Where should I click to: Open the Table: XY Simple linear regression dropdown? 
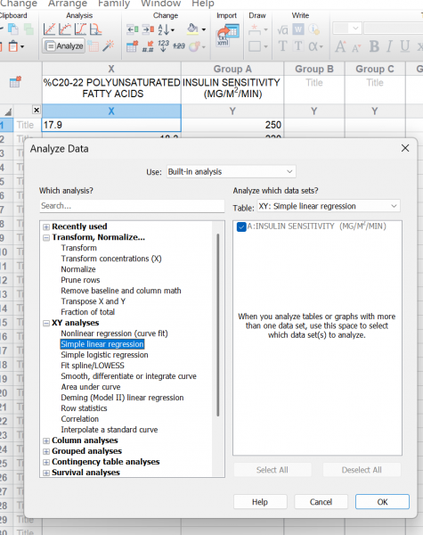pos(329,206)
